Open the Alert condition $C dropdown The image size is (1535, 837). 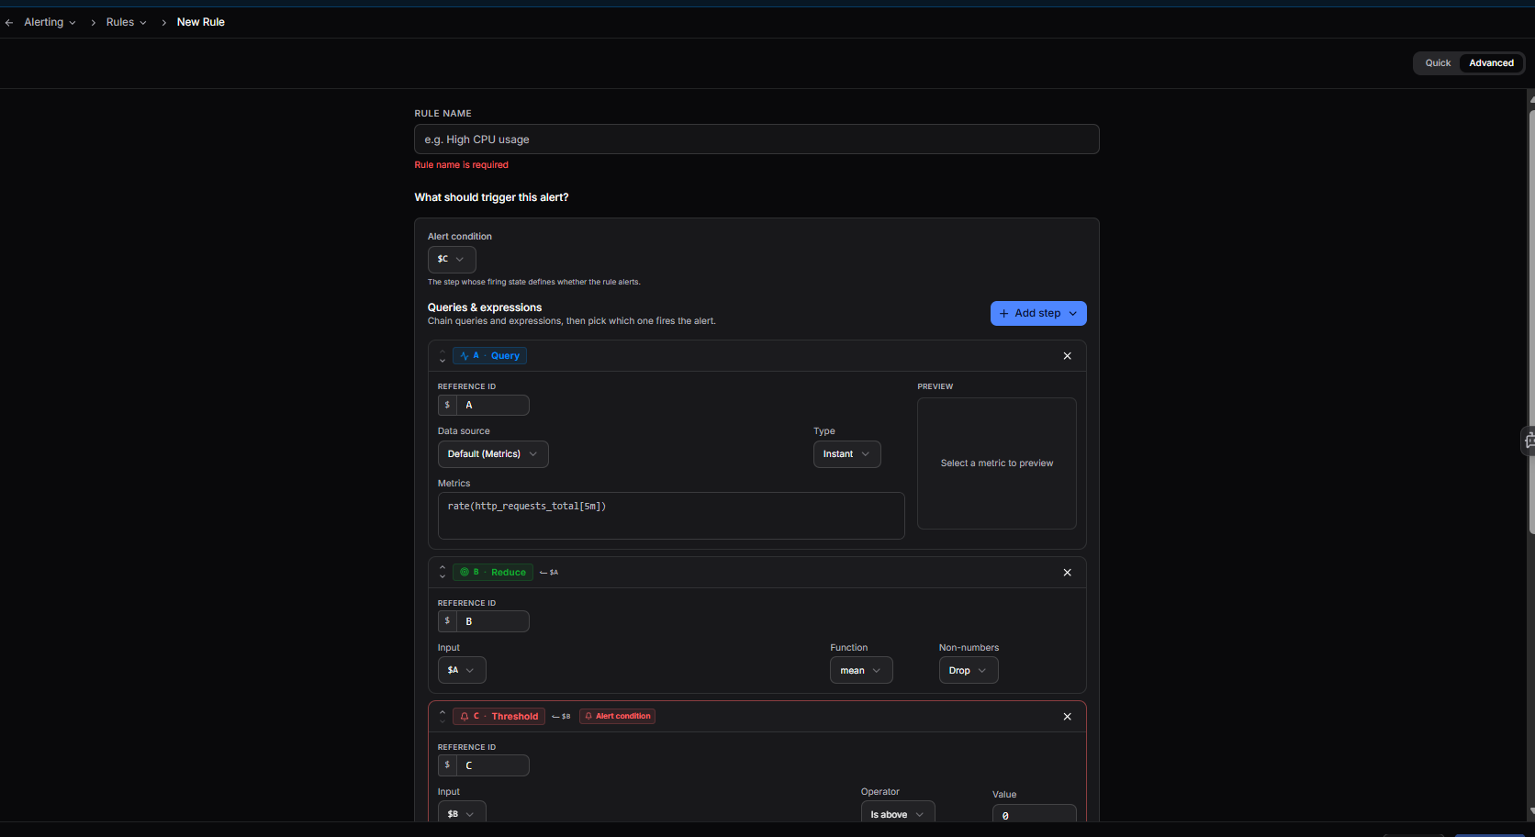tap(452, 260)
